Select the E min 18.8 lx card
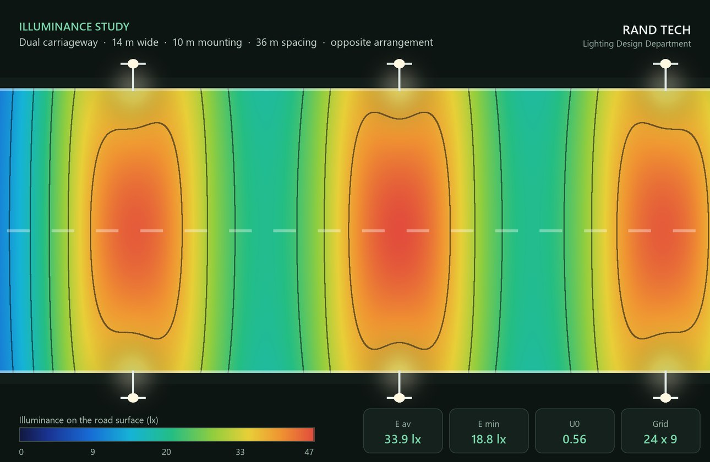This screenshot has height=462, width=710. (x=489, y=431)
